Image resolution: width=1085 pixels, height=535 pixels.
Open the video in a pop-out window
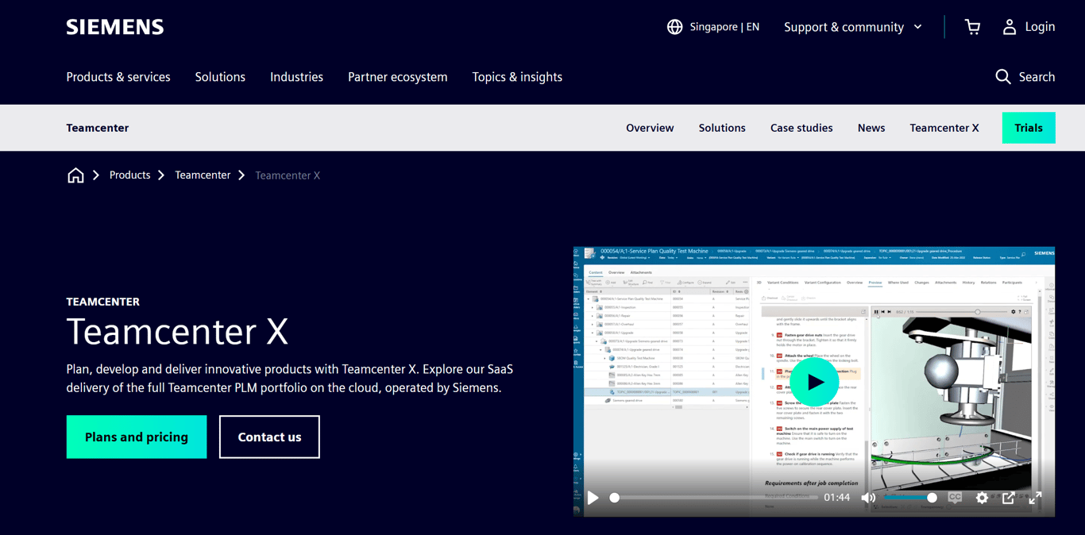[1008, 498]
